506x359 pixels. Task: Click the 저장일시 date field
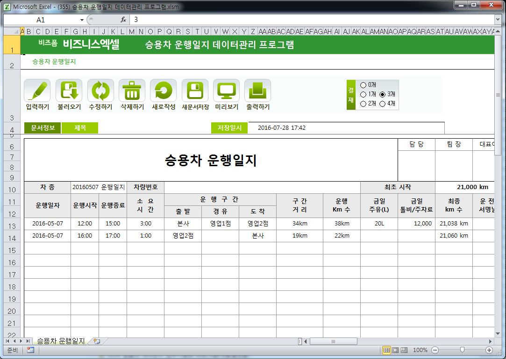(346, 128)
